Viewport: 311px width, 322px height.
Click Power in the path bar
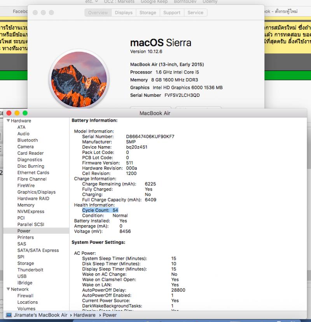(110, 315)
